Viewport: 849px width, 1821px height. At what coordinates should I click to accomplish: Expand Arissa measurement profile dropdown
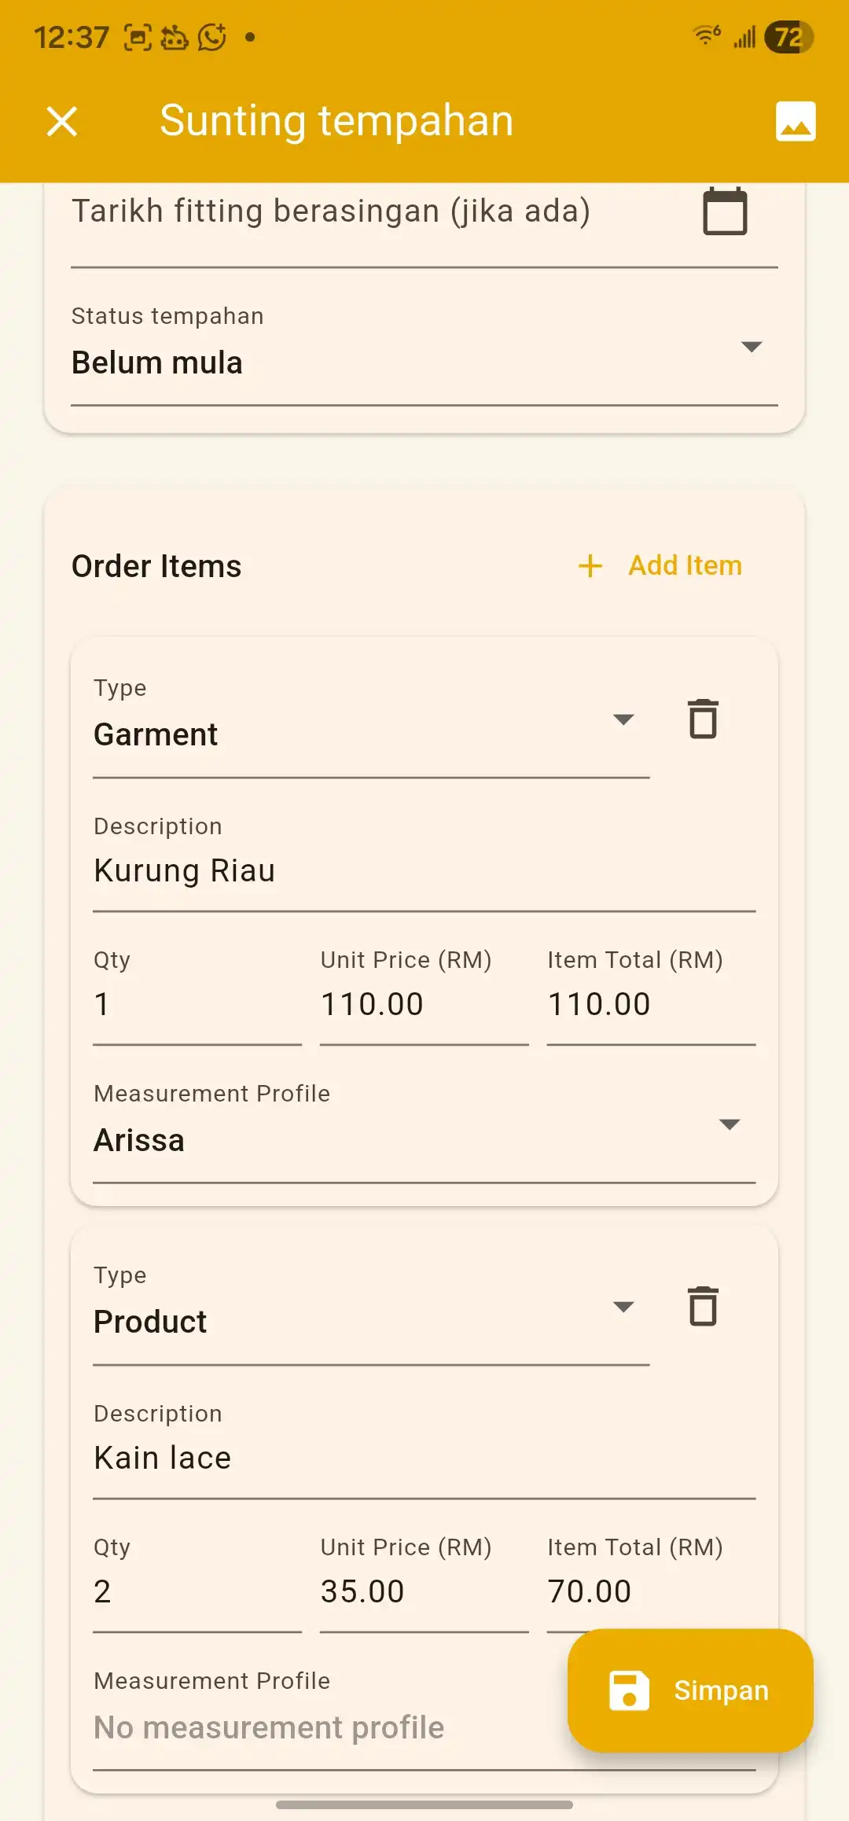coord(730,1124)
